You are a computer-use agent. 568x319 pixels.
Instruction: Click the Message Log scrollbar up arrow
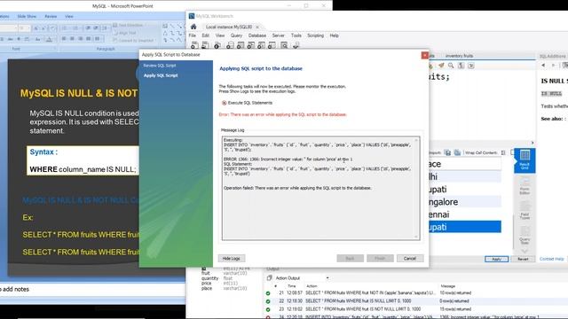point(416,140)
